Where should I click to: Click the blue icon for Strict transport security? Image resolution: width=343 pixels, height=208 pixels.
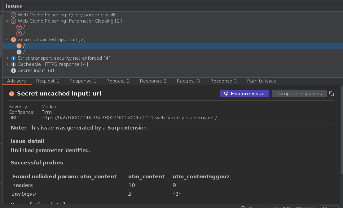tap(13, 58)
